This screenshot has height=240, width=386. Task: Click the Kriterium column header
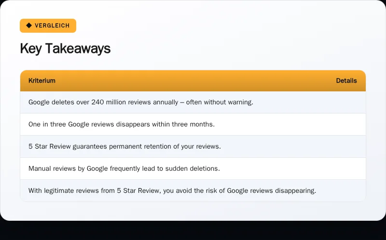[42, 81]
